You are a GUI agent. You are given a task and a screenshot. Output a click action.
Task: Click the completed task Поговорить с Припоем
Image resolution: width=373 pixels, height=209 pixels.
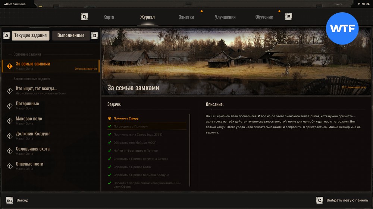click(130, 126)
